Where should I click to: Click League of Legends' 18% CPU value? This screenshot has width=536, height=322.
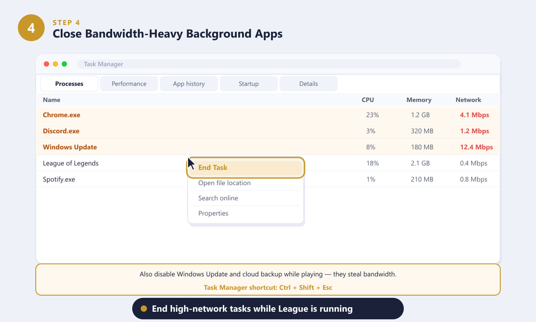373,163
